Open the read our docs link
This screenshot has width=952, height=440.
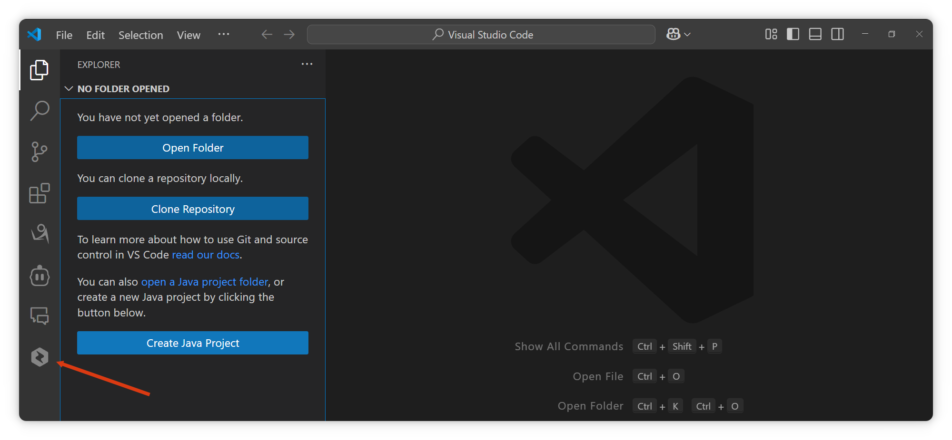point(205,255)
